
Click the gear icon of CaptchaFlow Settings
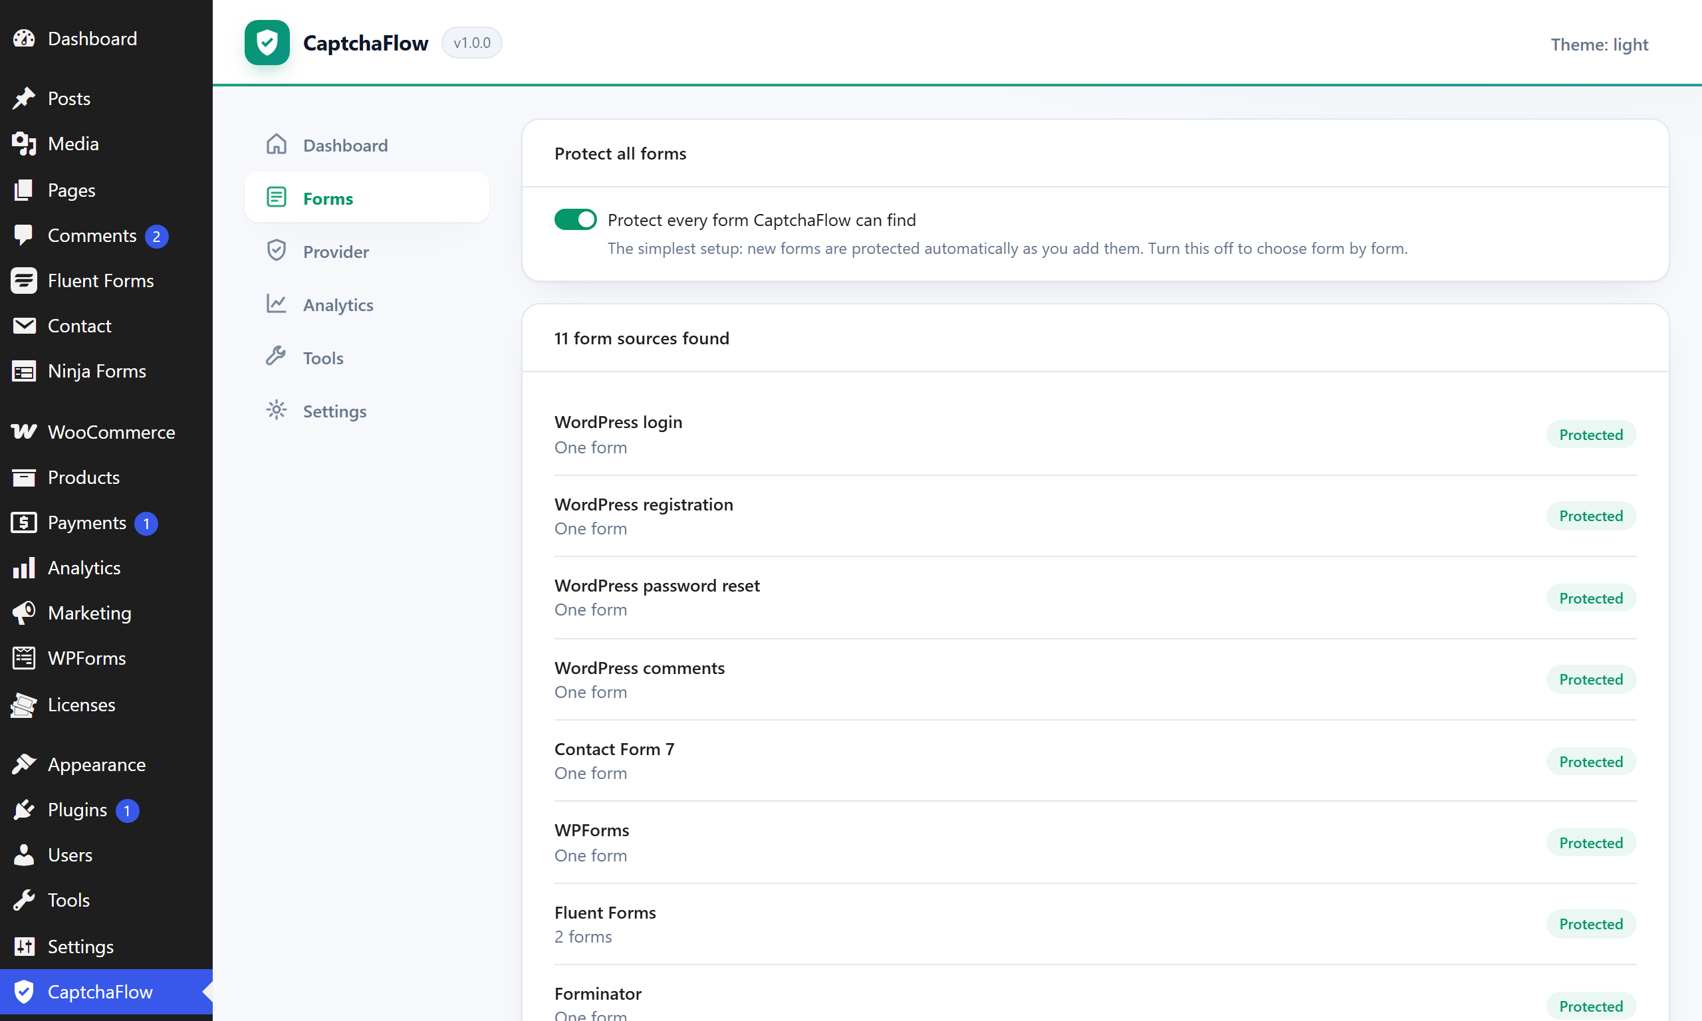[277, 411]
